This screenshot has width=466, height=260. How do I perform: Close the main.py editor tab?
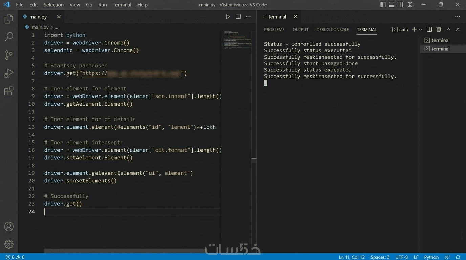[x=59, y=17]
